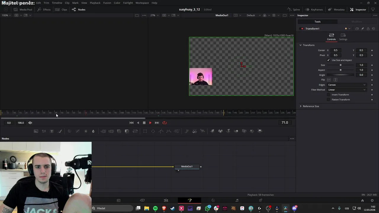
Task: Add an Ellipse mask node
Action: (x=153, y=131)
